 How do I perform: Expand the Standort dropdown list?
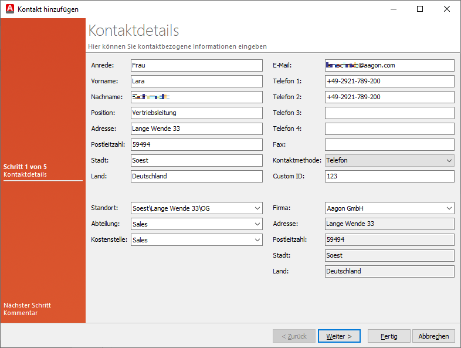click(257, 208)
